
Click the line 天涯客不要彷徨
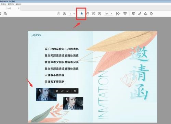point(55,75)
